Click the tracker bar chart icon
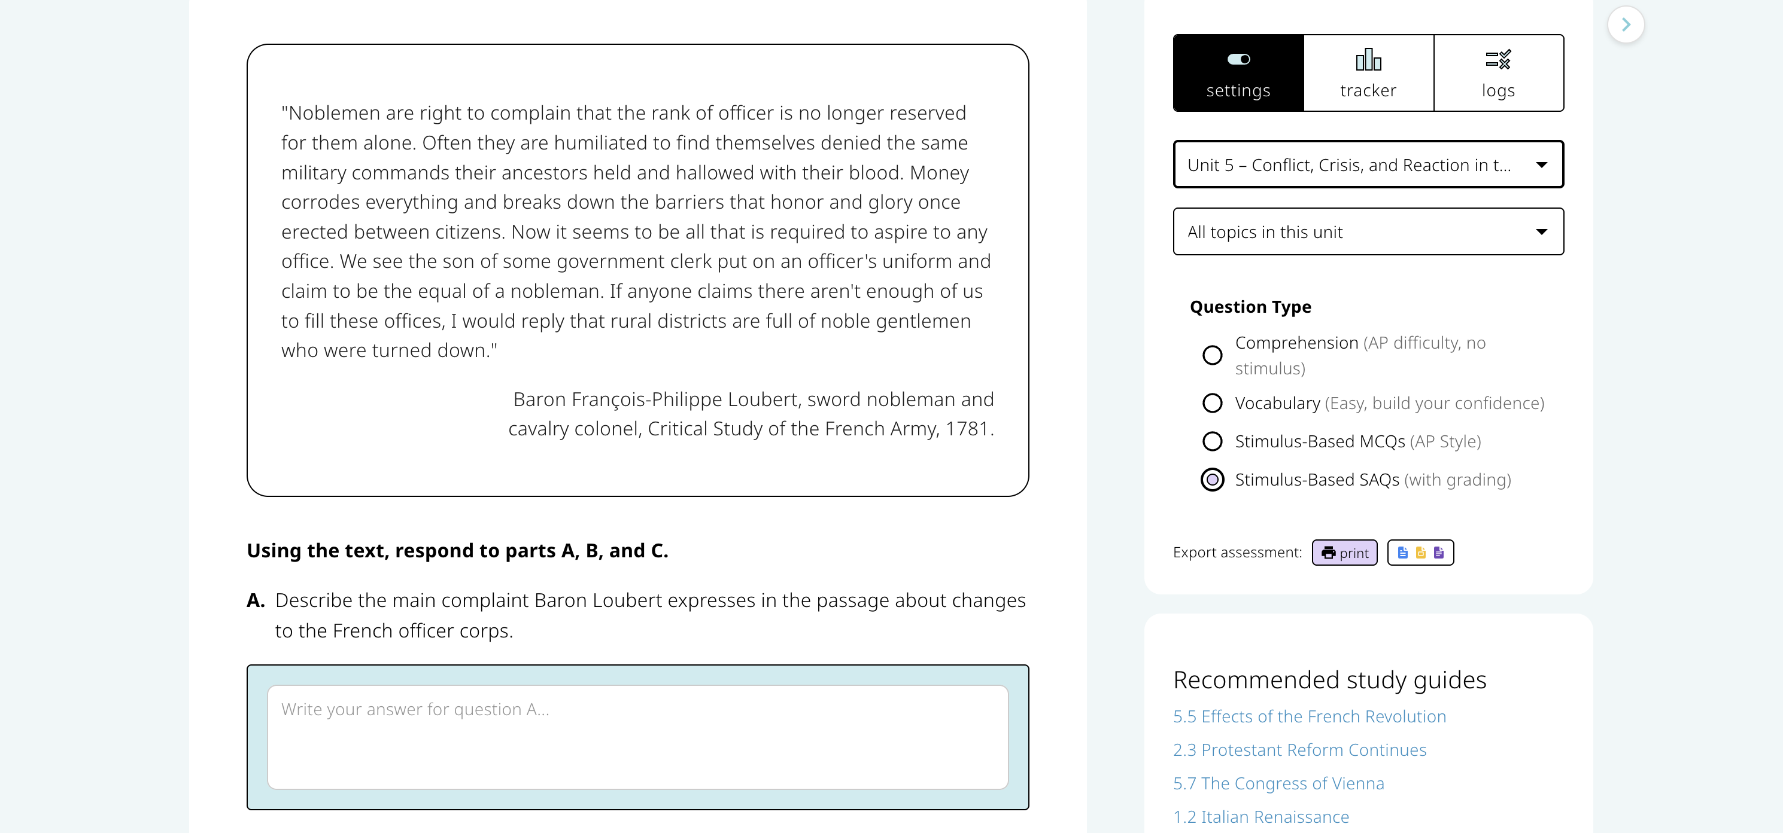Screen dimensions: 1783x833 pos(1368,59)
